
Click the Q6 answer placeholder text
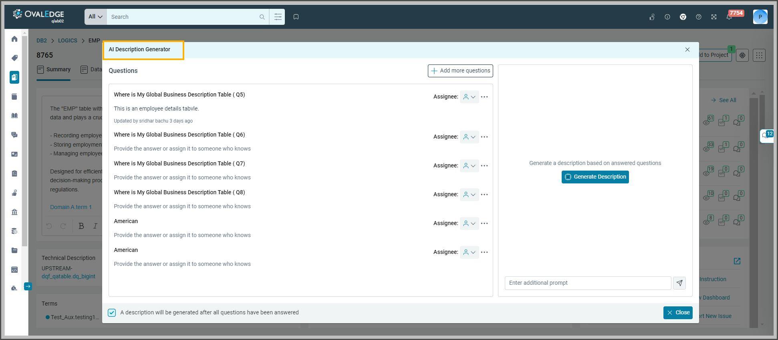tap(182, 149)
